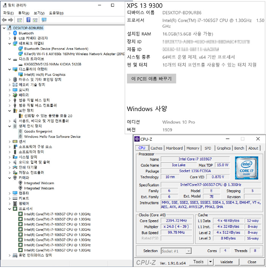The image size is (266, 268).
Task: Click the Core Speed value 2394.72 MHz
Action: (x=176, y=221)
